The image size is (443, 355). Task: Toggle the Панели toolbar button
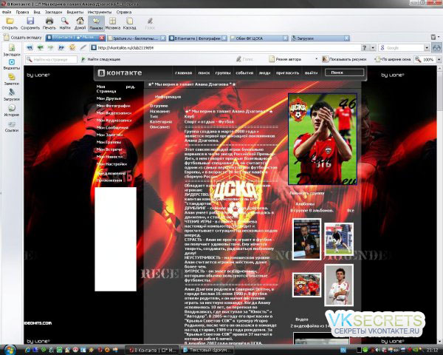(x=96, y=23)
